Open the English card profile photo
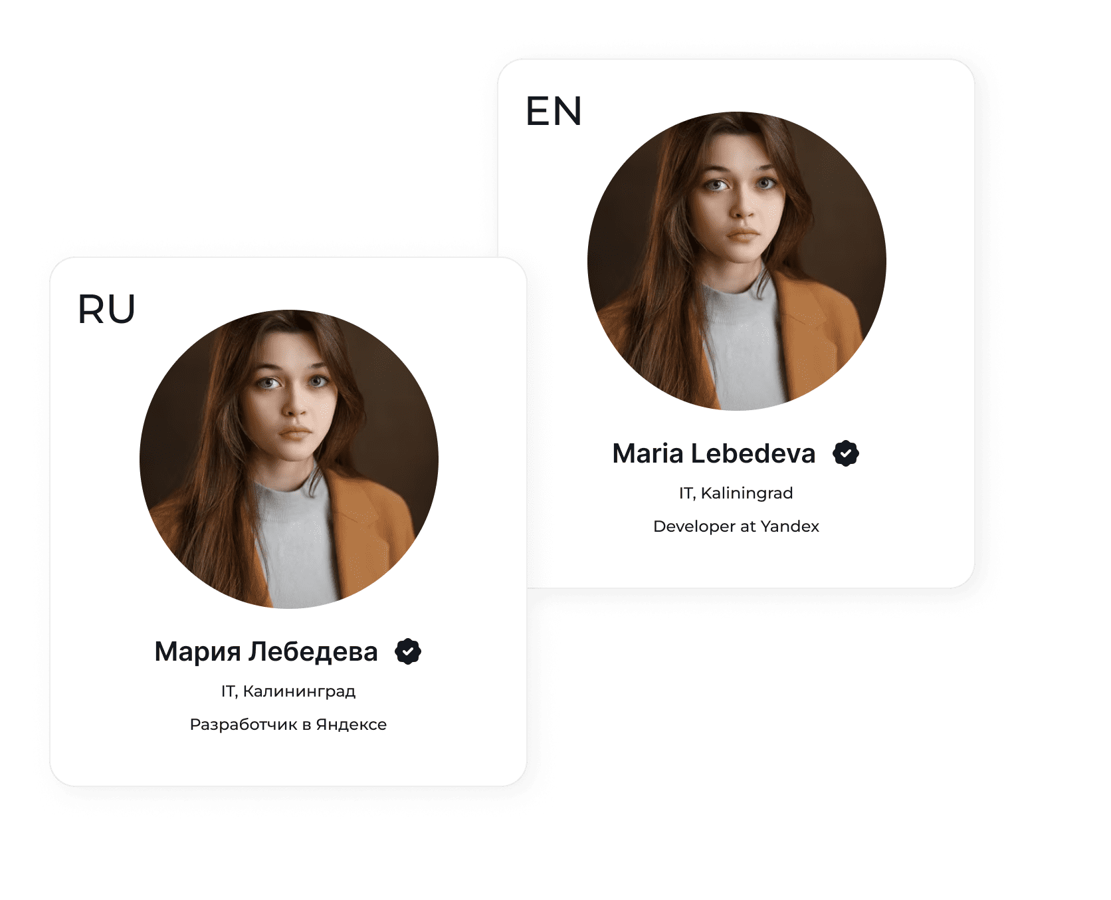1111x900 pixels. pyautogui.click(x=736, y=261)
